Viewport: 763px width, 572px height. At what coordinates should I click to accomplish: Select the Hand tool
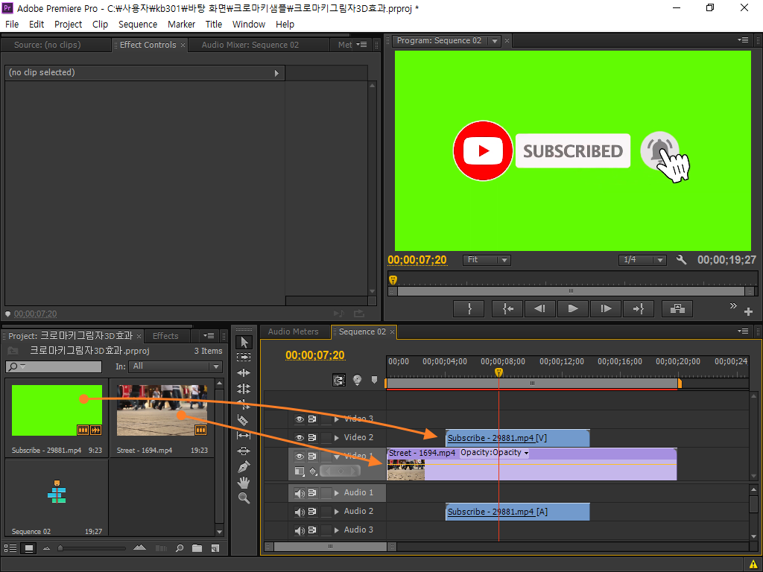tap(244, 483)
